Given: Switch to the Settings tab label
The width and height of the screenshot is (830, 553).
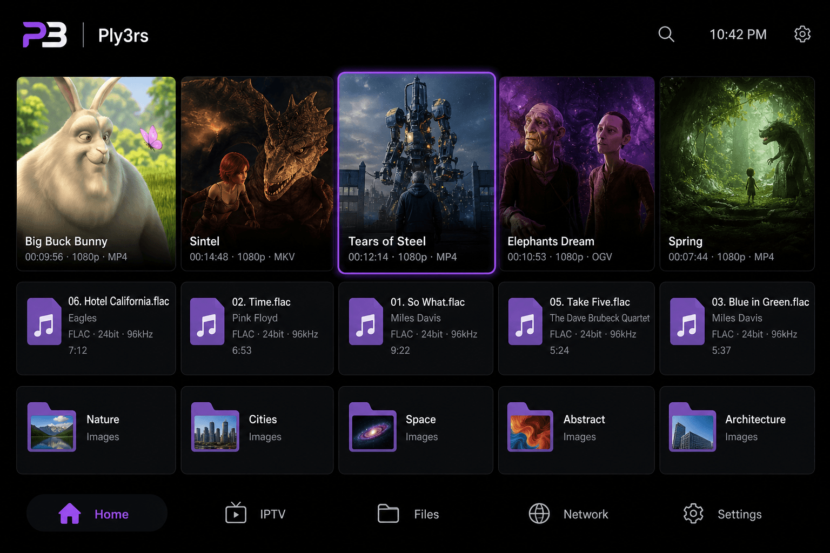Looking at the screenshot, I should click(739, 514).
